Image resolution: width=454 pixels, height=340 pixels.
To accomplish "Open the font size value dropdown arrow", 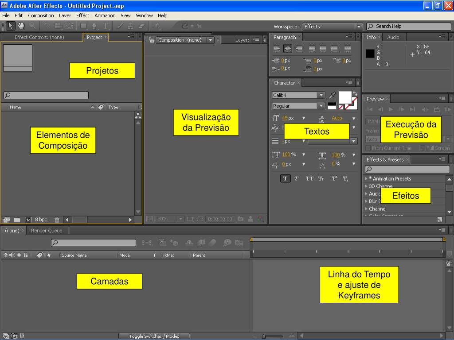I will [x=303, y=118].
